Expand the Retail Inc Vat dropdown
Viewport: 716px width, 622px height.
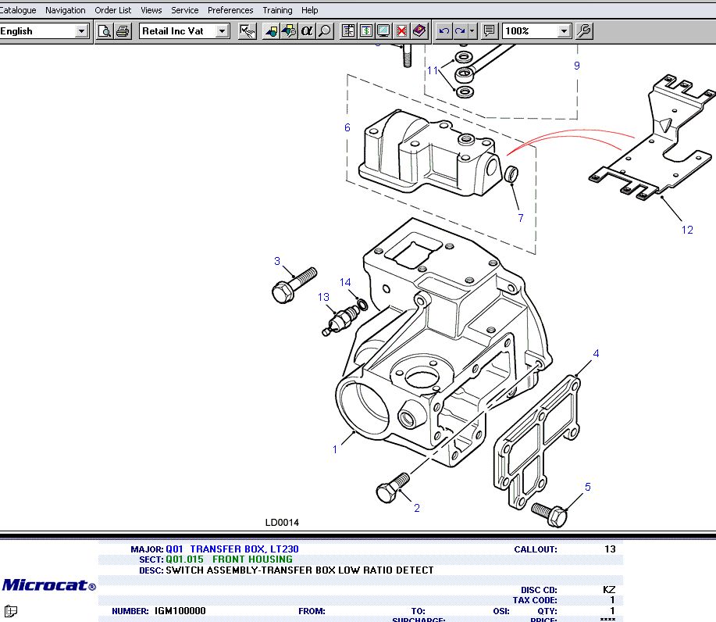click(222, 31)
